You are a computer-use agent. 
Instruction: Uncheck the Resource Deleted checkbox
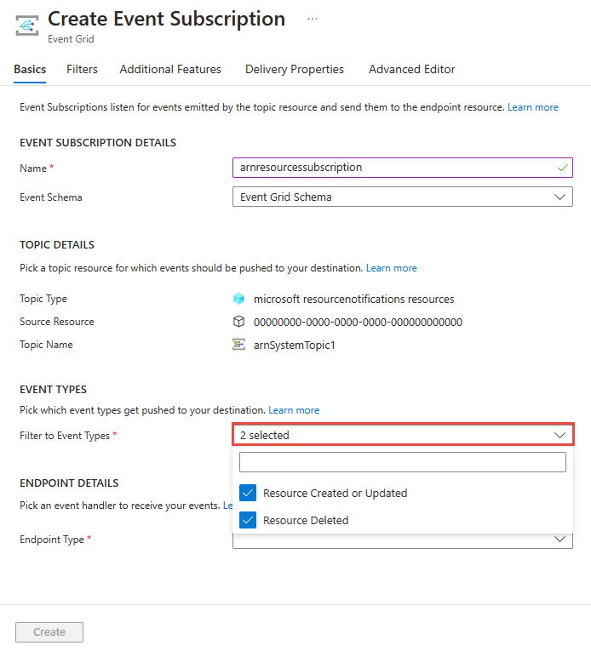pos(248,520)
